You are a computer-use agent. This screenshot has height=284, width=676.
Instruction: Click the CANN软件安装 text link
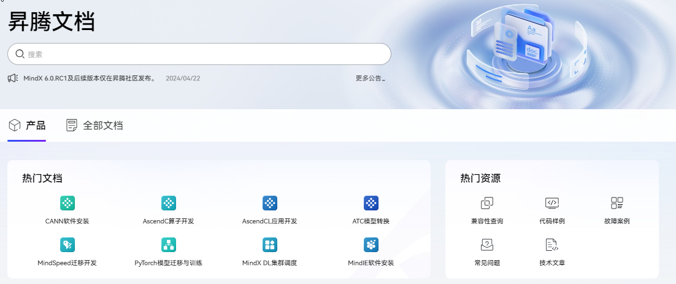pyautogui.click(x=67, y=221)
